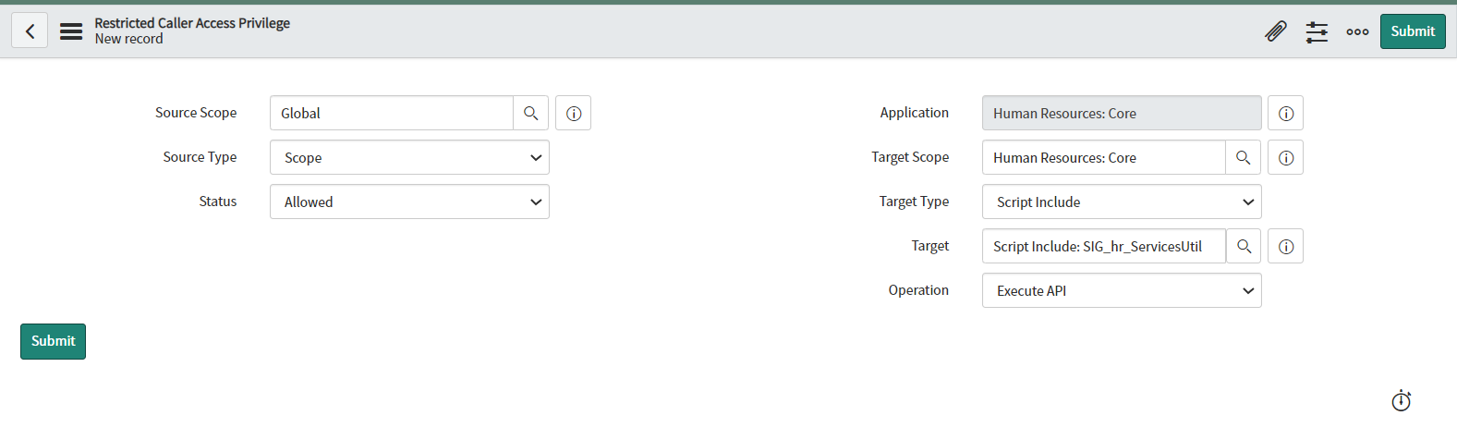Look up Target Scope with magnifier

1244,157
